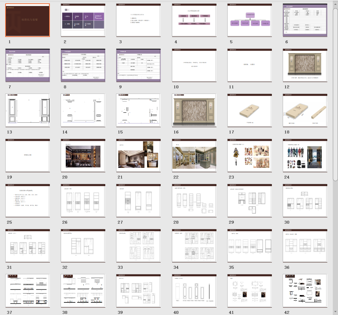This screenshot has width=338, height=315.
Task: Click slide 22 two closet photos
Action: 194,156
